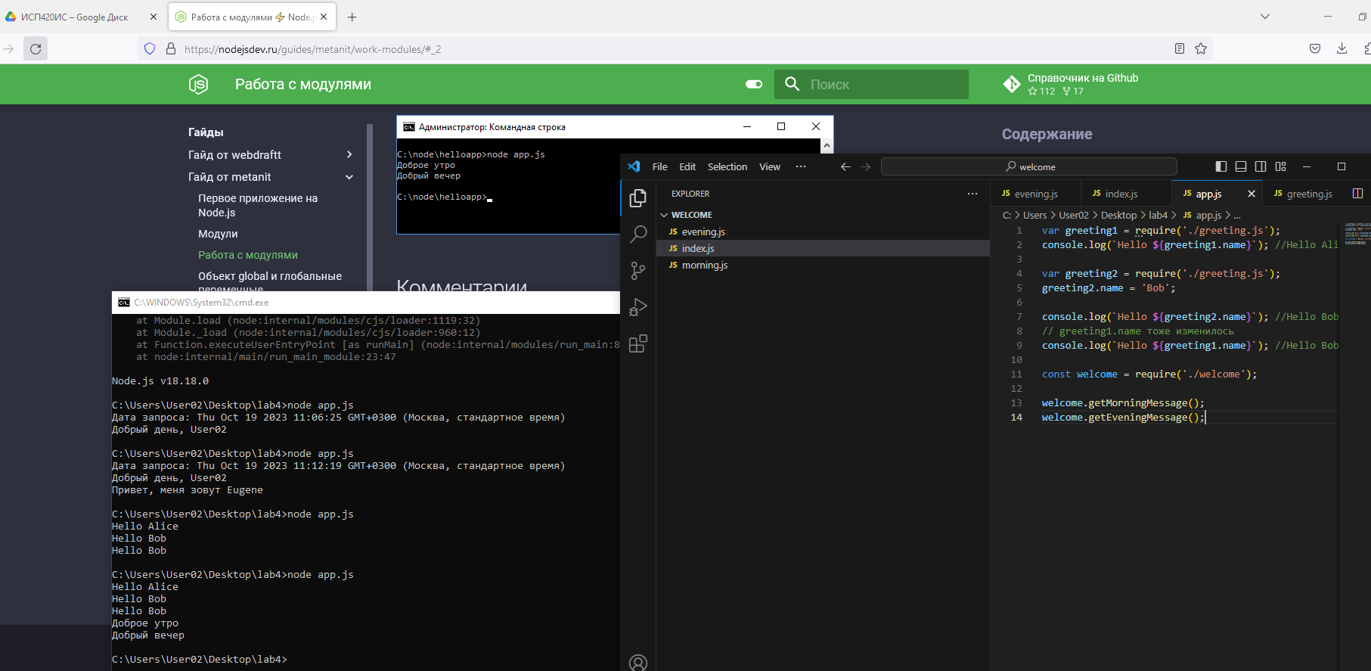This screenshot has height=671, width=1371.
Task: Toggle the site's dark/light theme switch
Action: click(754, 84)
